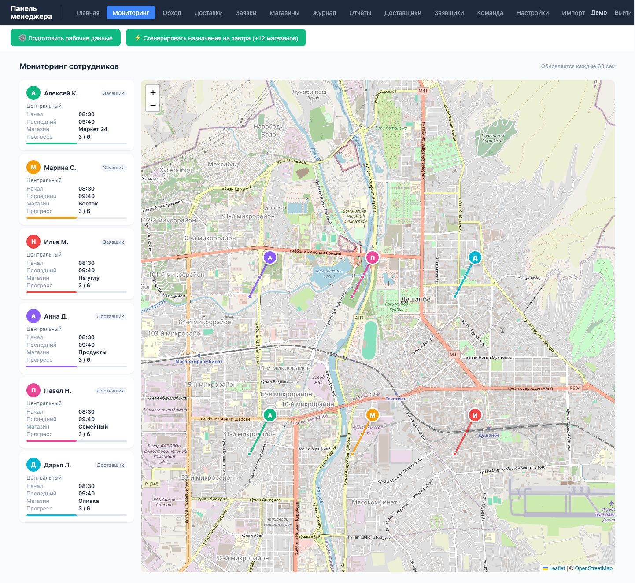Open the Отчёты tab
Viewport: 635px width, 583px height.
pos(360,13)
